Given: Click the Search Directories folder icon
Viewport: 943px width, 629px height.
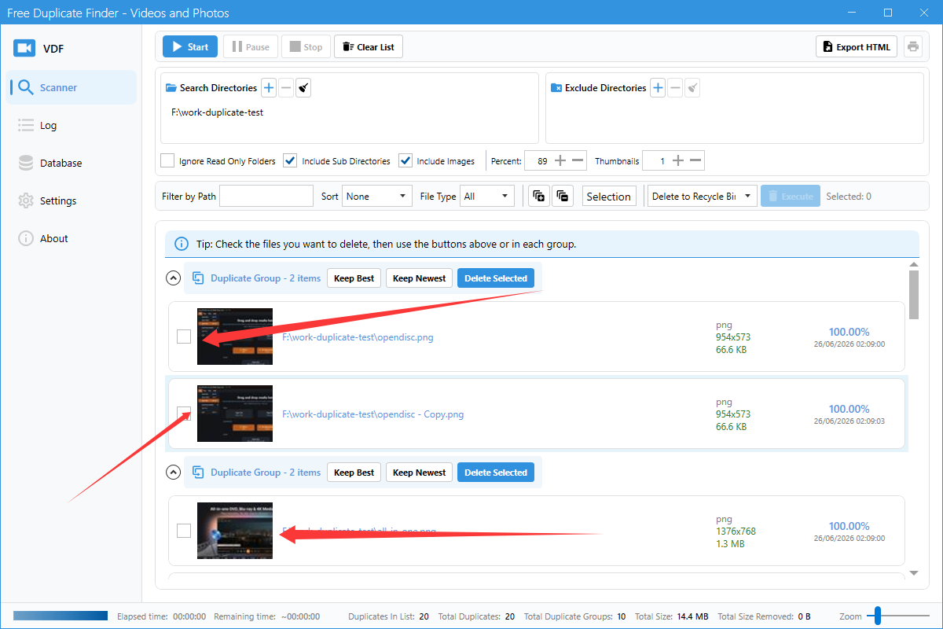Looking at the screenshot, I should pos(171,88).
